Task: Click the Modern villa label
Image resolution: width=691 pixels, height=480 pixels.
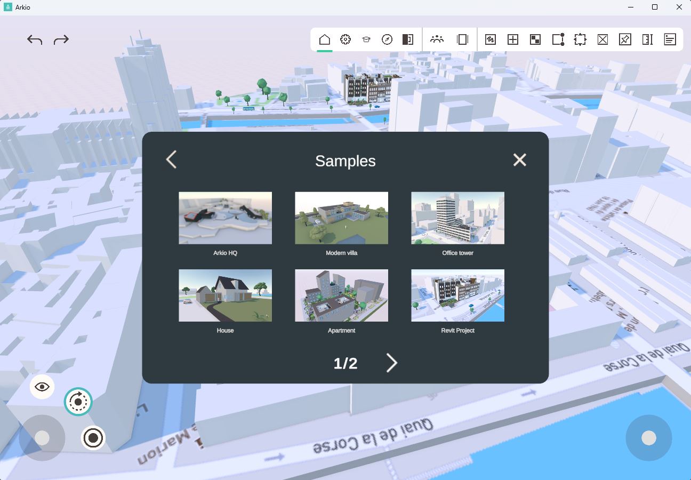Action: 341,253
